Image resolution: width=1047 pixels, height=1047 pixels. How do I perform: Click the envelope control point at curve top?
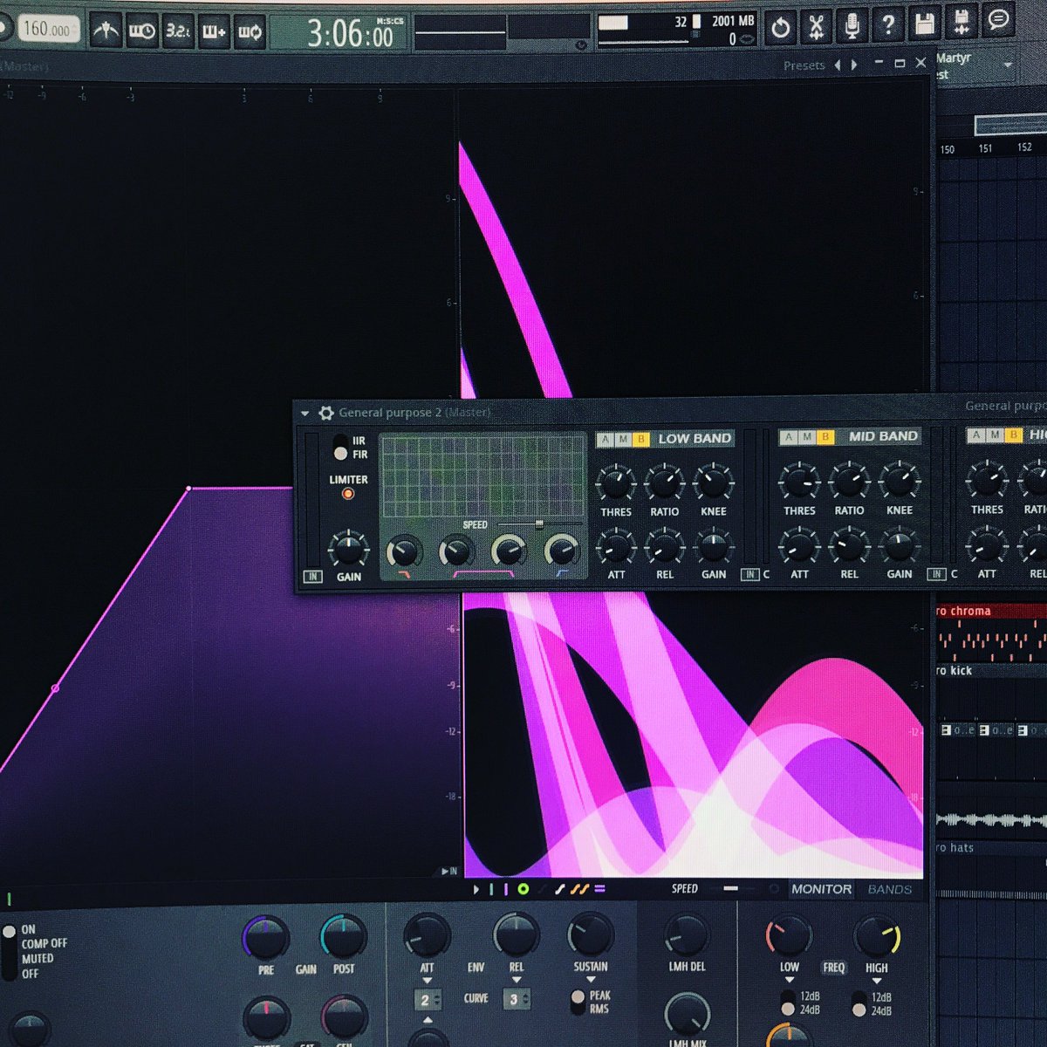(x=188, y=489)
